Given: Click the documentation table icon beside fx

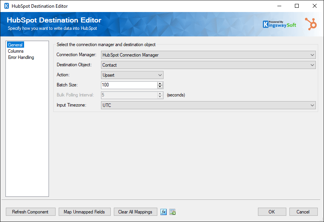Looking at the screenshot, I should [172, 212].
